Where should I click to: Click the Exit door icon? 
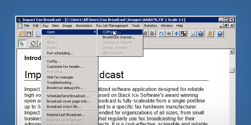click(210, 33)
